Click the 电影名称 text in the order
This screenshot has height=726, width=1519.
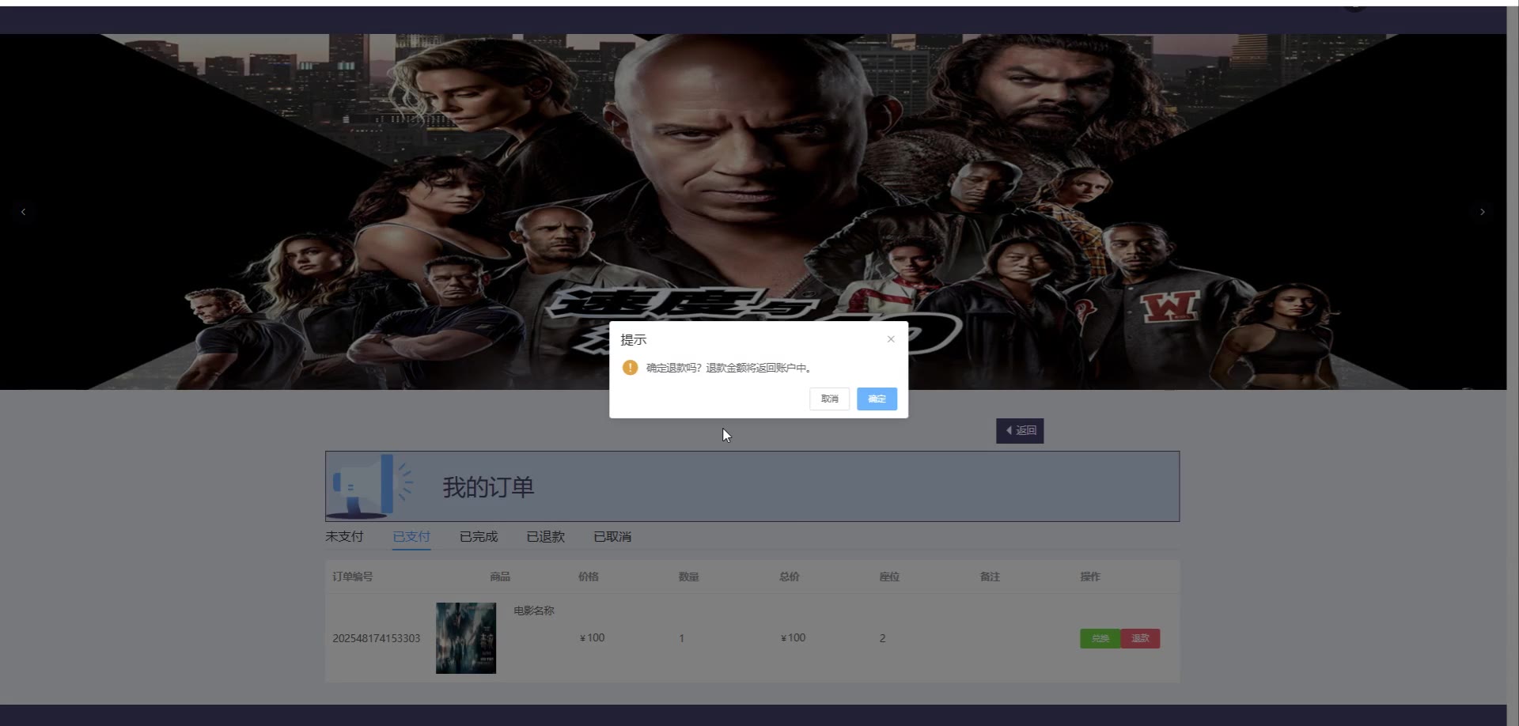tap(534, 611)
